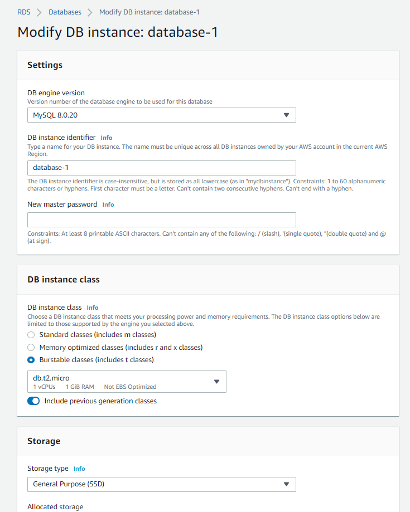Open Info for DB instance identifier

(107, 138)
